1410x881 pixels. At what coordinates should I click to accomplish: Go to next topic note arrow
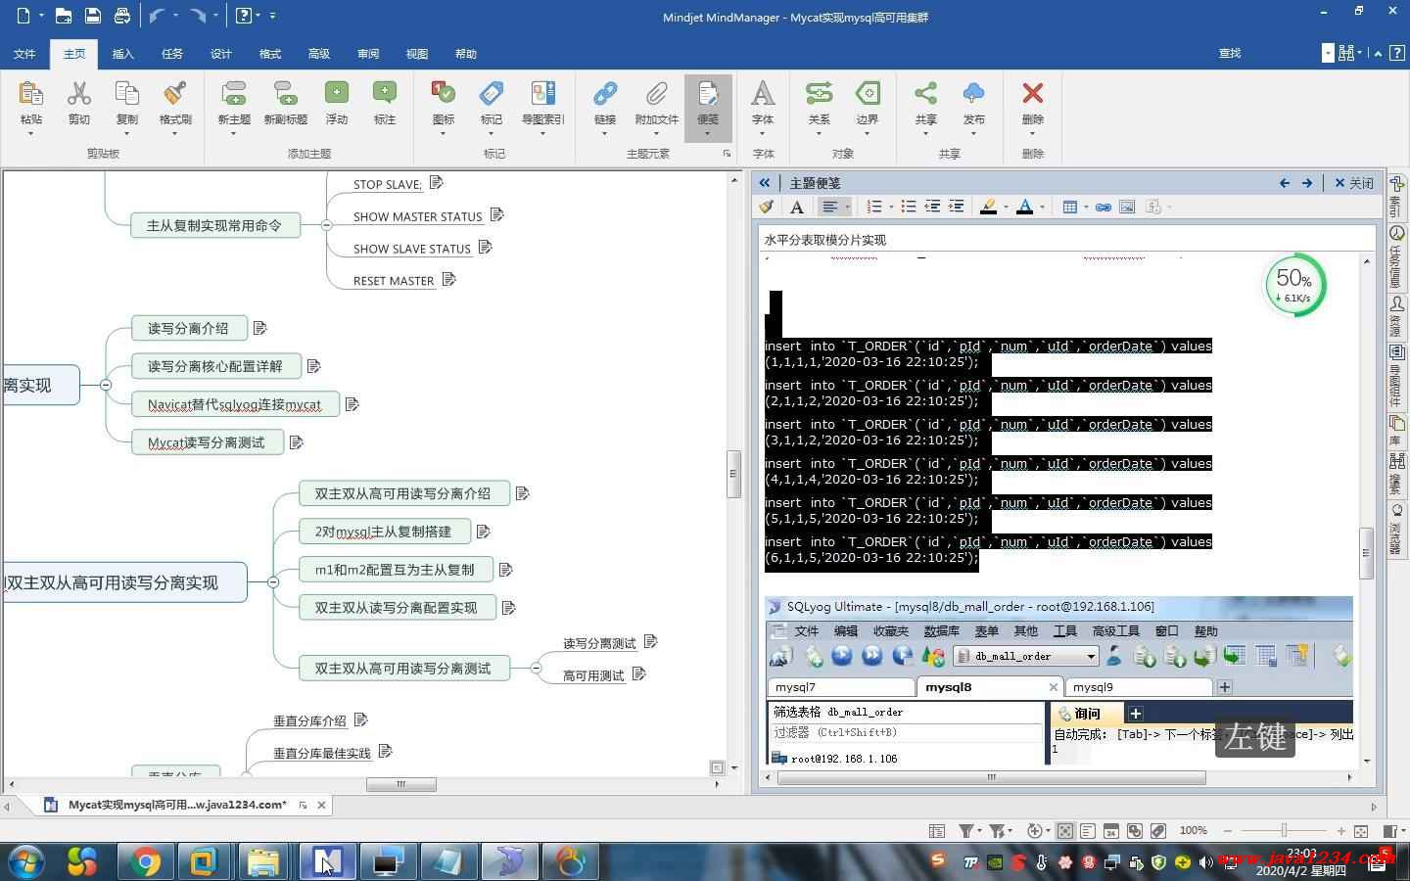tap(1306, 183)
